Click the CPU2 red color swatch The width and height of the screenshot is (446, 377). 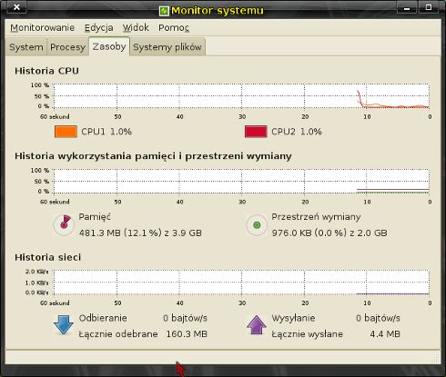(x=256, y=132)
